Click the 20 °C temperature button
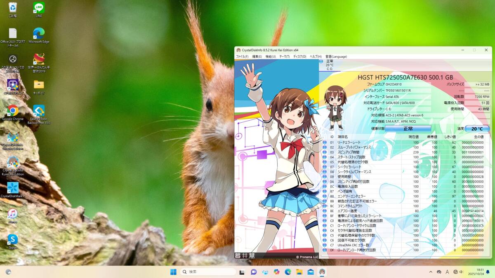 pos(477,128)
